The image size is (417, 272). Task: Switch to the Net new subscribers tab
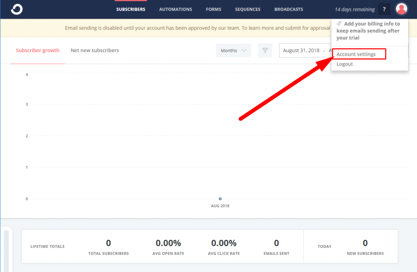tap(94, 50)
